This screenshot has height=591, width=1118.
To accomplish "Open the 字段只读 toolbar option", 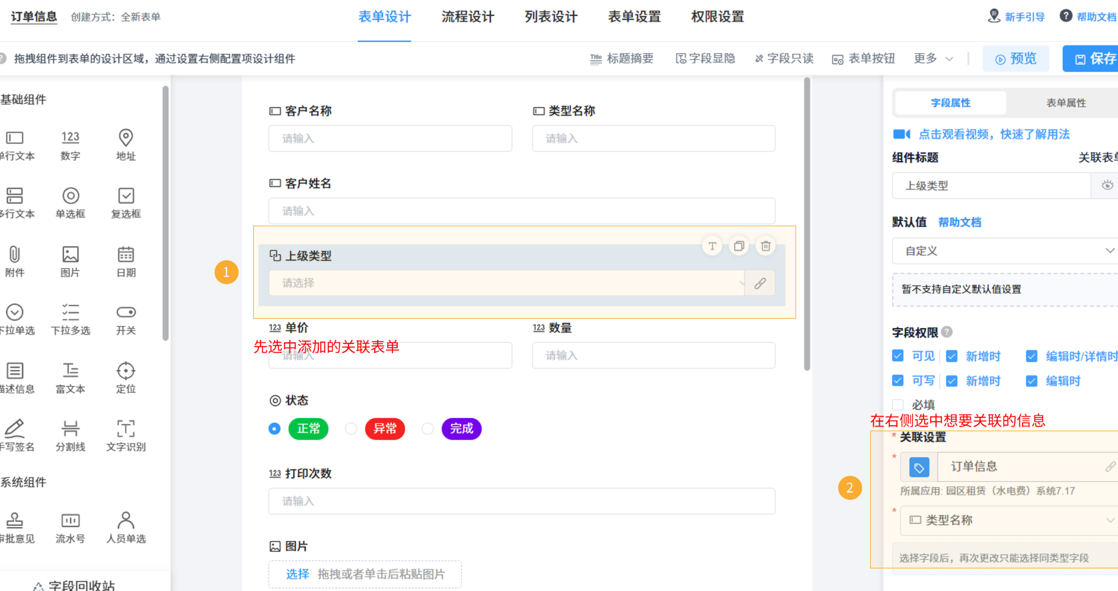I will (784, 59).
